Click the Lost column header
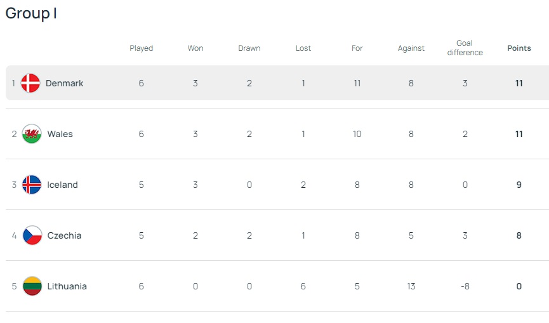 (x=303, y=48)
